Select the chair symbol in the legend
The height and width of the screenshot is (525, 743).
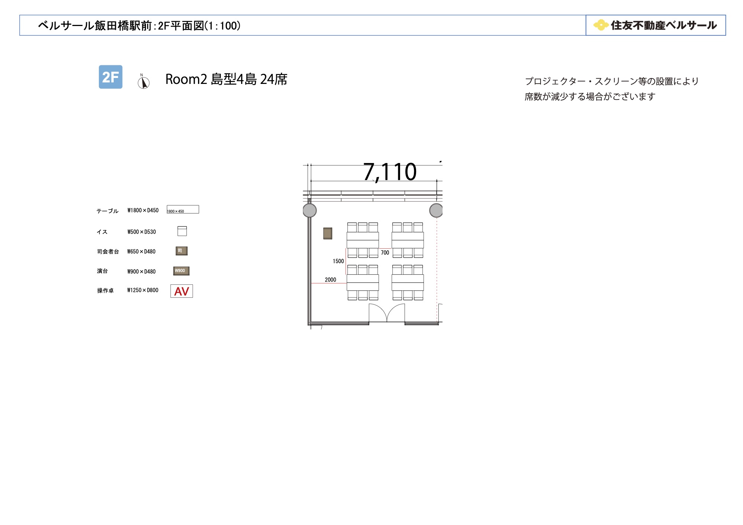click(182, 231)
